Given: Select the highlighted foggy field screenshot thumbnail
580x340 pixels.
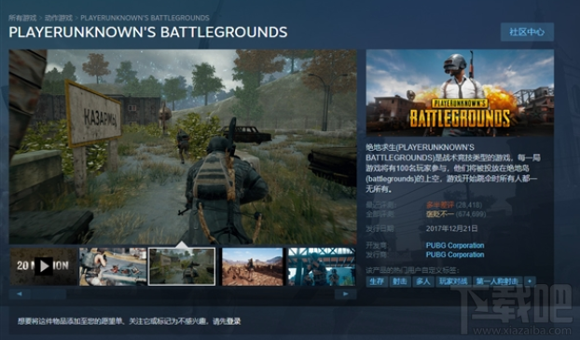Looking at the screenshot, I should [182, 266].
